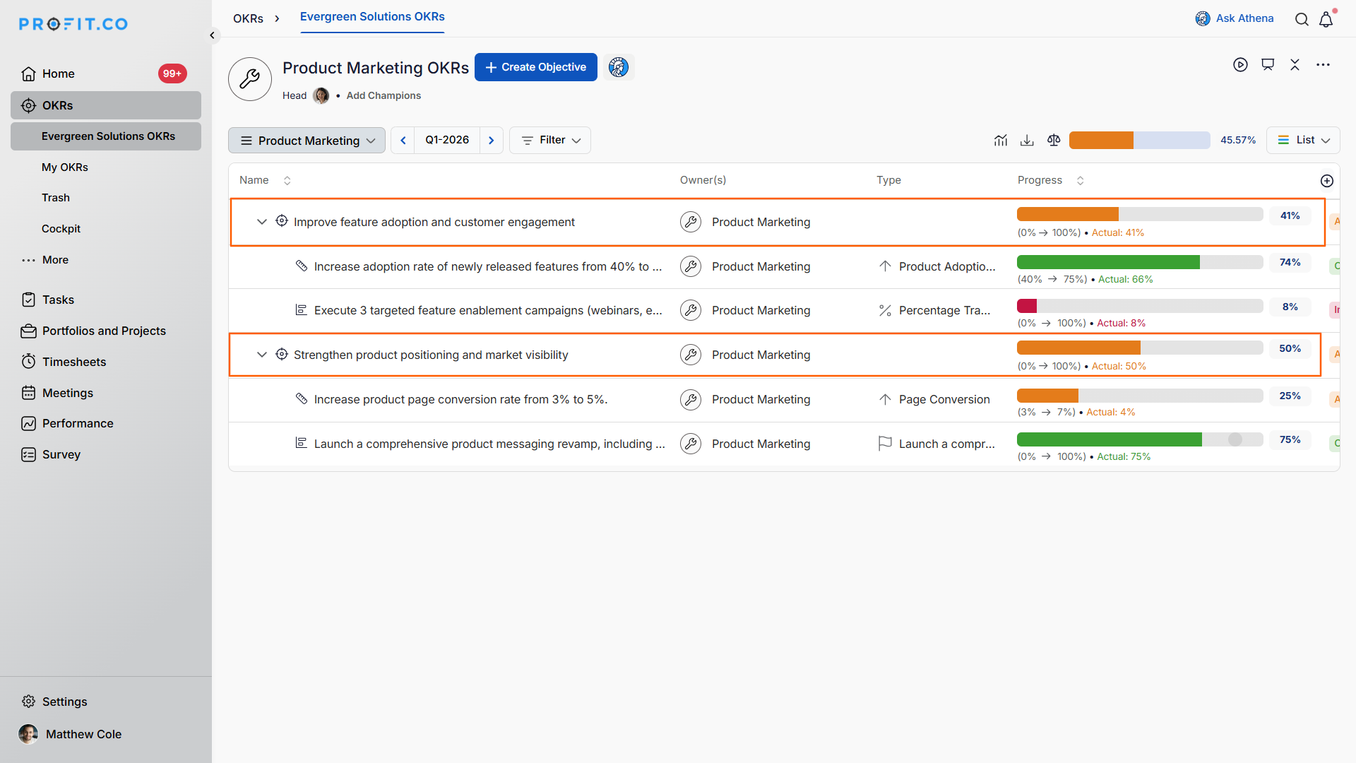Click the Tasks clipboard icon

(28, 300)
